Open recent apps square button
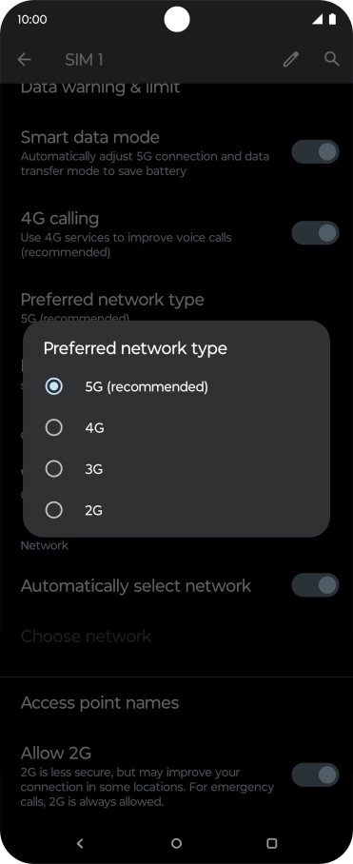353x864 pixels. point(271,843)
